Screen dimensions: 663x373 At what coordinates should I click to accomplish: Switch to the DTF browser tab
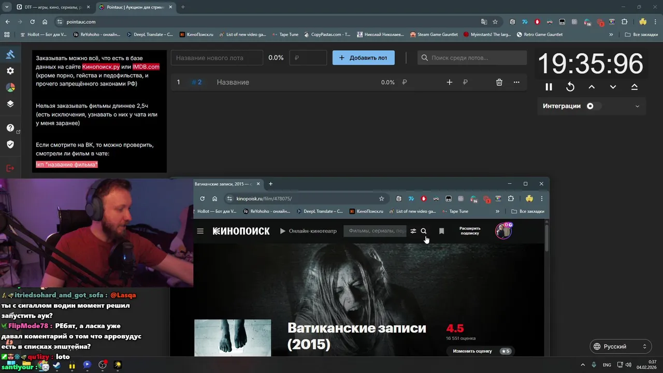[x=52, y=7]
